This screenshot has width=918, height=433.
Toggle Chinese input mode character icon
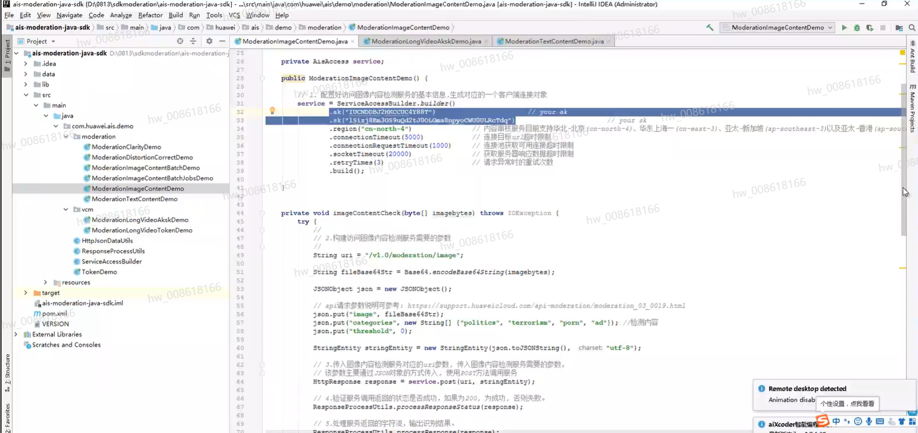coord(836,422)
